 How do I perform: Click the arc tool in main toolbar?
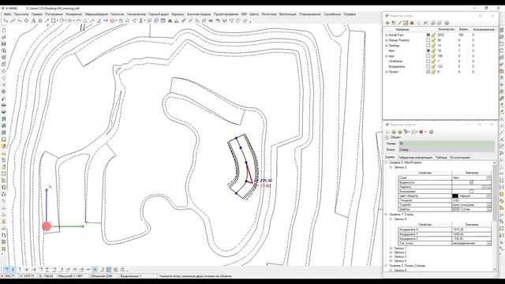pyautogui.click(x=78, y=21)
